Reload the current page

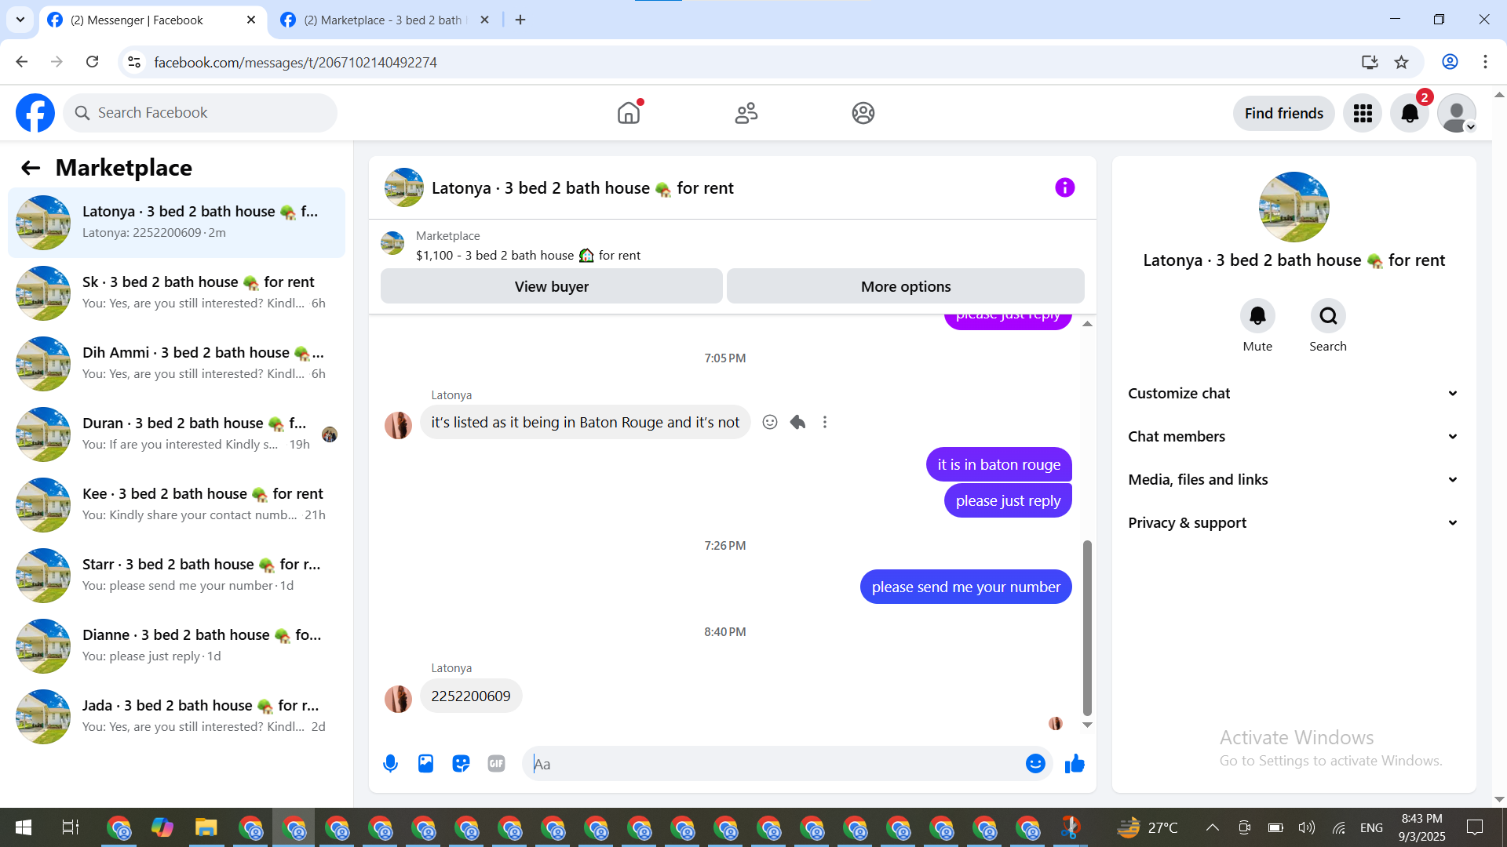click(93, 62)
